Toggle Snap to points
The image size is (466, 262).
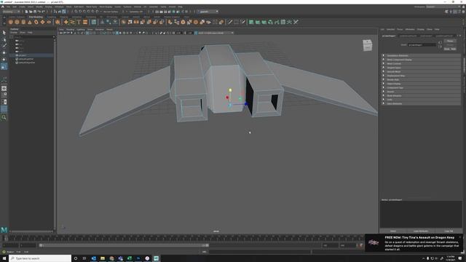coord(84,12)
